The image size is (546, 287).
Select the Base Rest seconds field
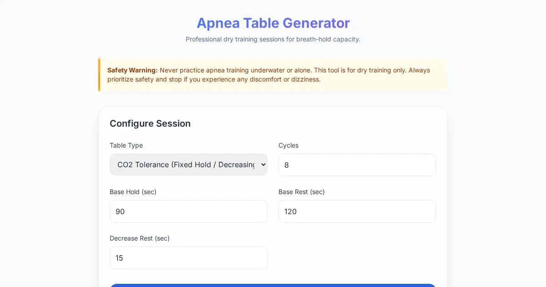click(357, 211)
